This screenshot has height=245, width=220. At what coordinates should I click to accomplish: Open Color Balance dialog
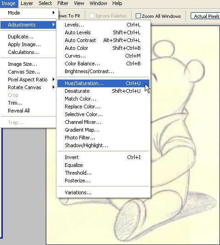point(103,64)
